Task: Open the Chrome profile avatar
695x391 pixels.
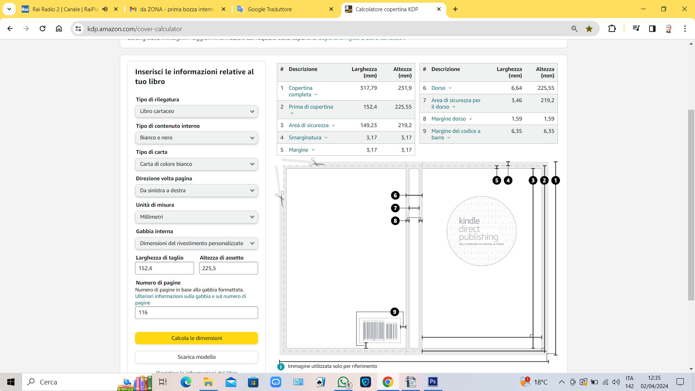Action: pyautogui.click(x=669, y=29)
